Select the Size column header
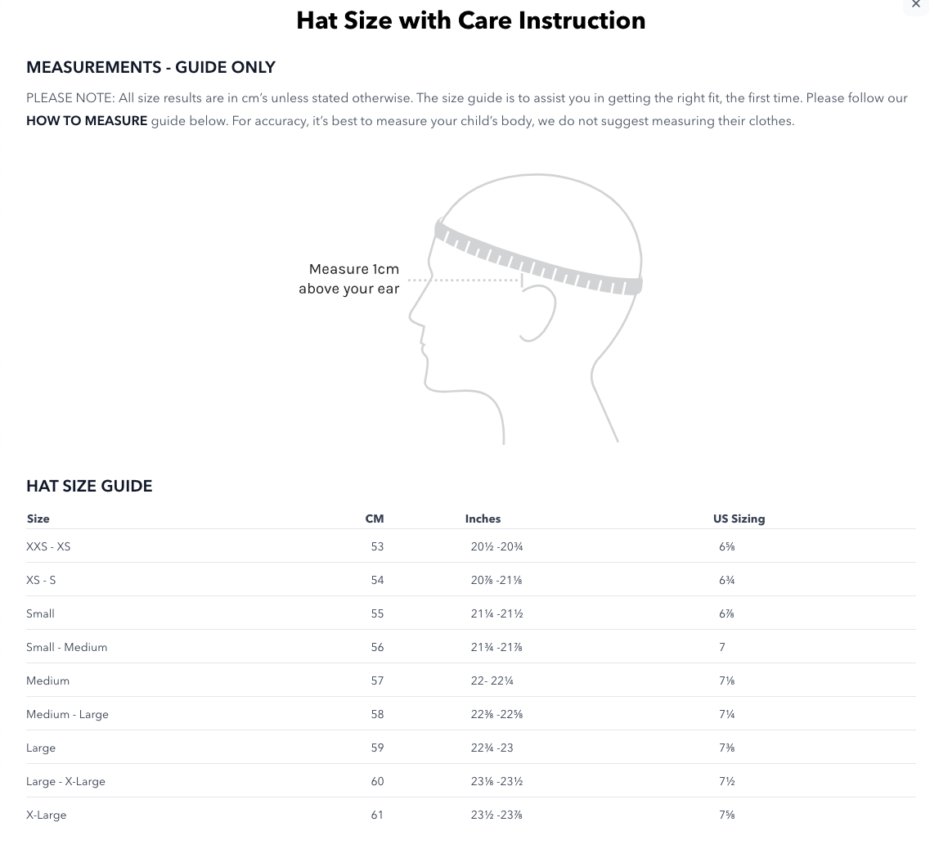This screenshot has width=939, height=849. tap(38, 519)
